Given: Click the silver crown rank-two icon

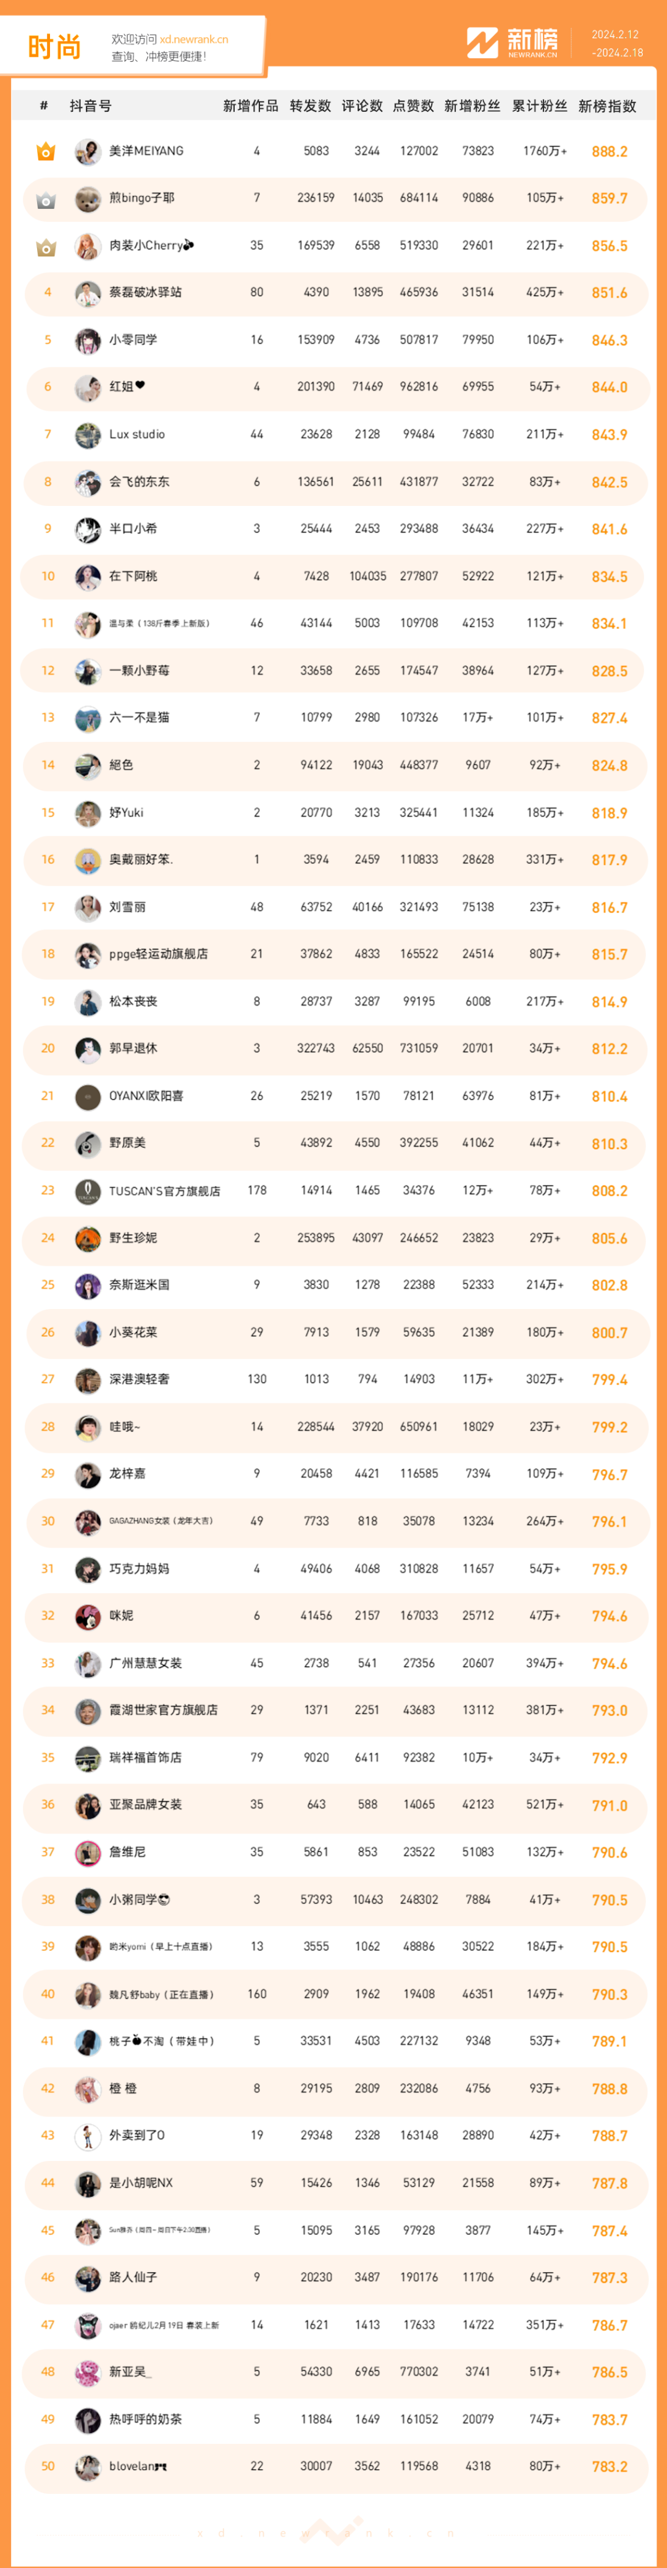Looking at the screenshot, I should click(x=46, y=200).
